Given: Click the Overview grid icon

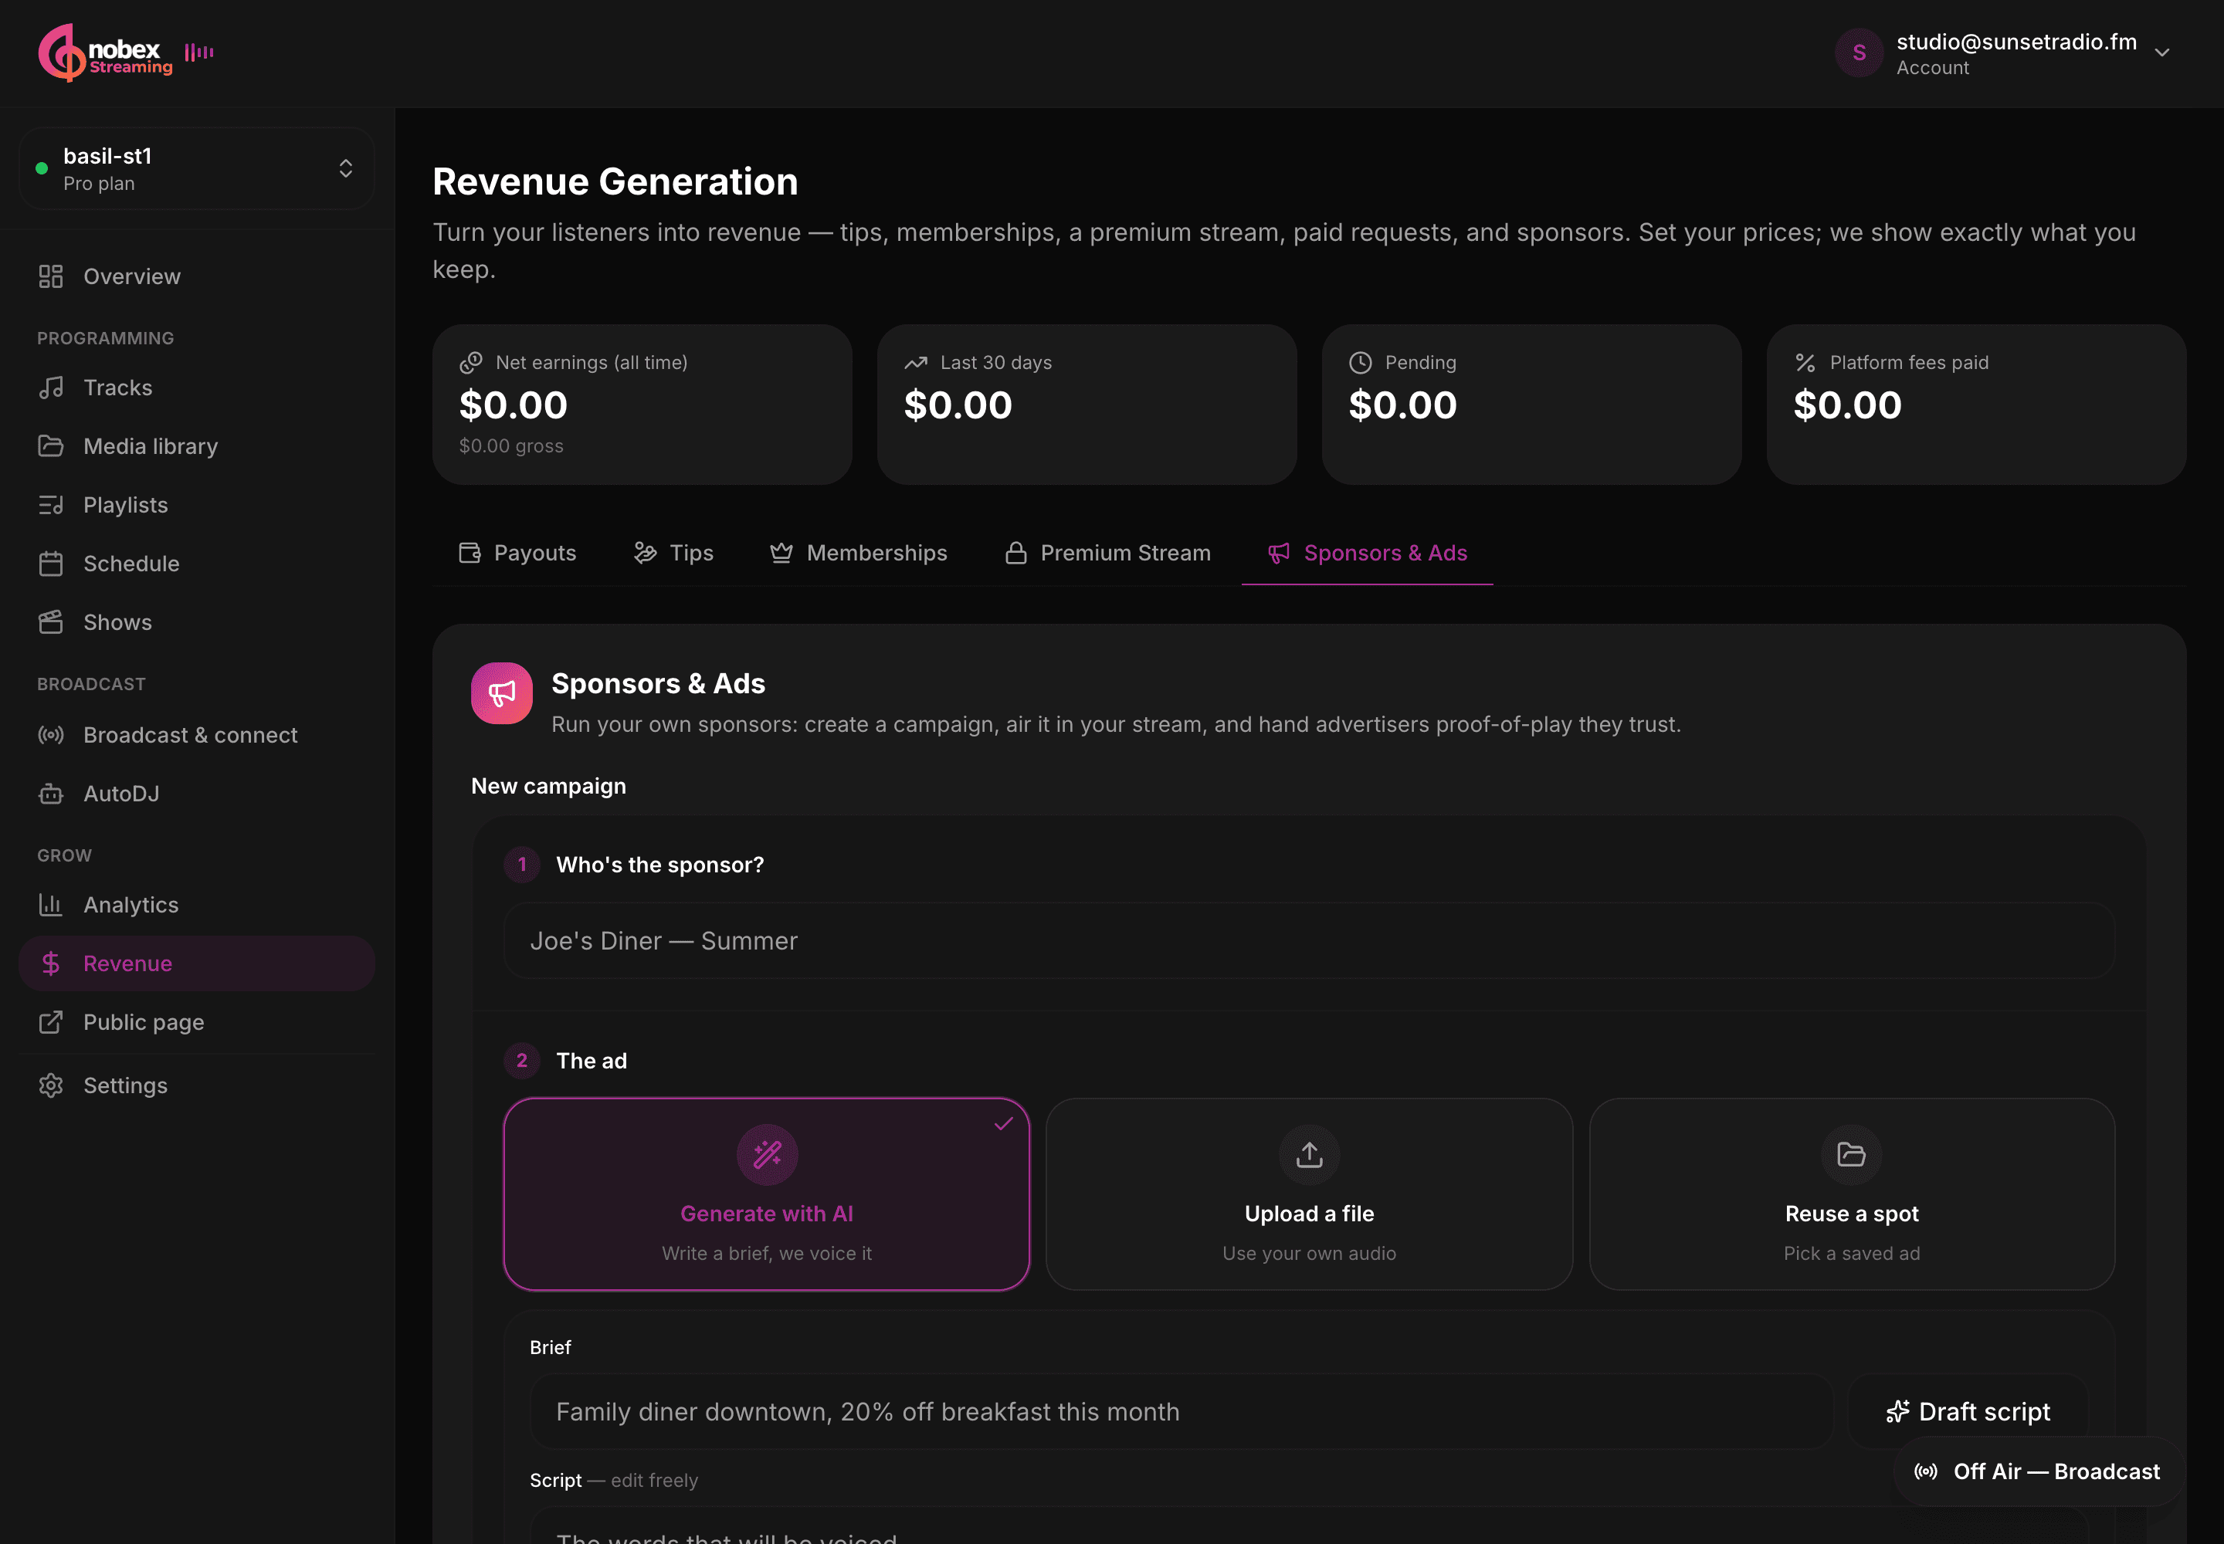Looking at the screenshot, I should tap(50, 276).
